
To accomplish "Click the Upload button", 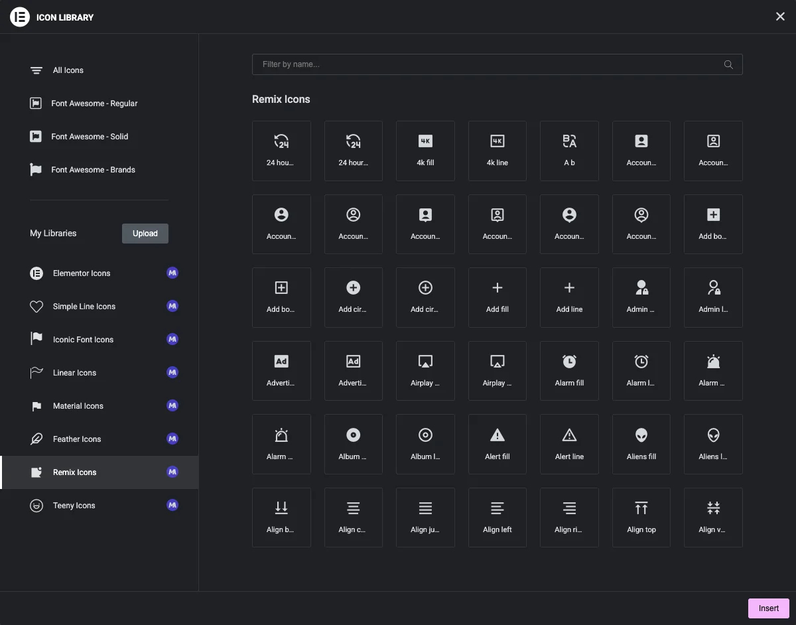I will point(145,234).
